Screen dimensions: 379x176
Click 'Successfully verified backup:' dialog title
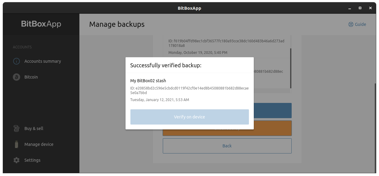coord(166,65)
